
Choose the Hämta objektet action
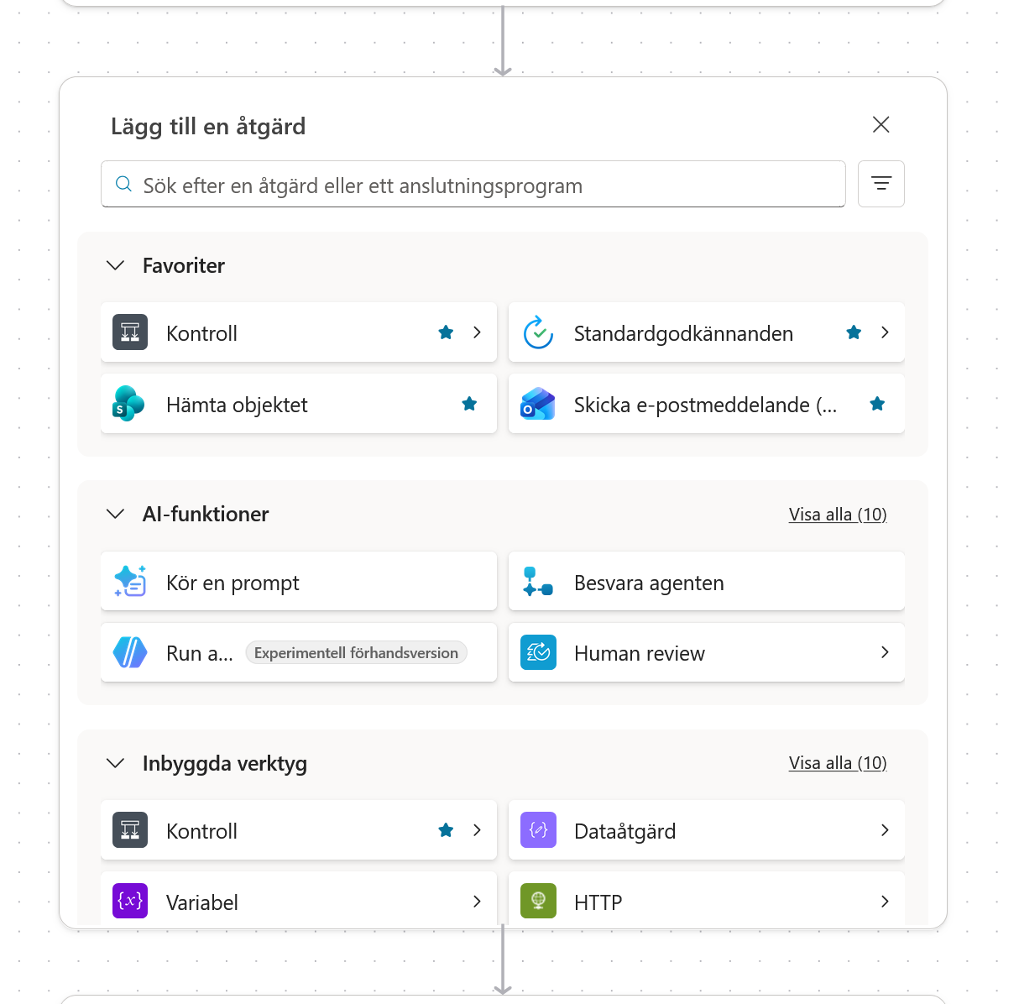(x=299, y=404)
